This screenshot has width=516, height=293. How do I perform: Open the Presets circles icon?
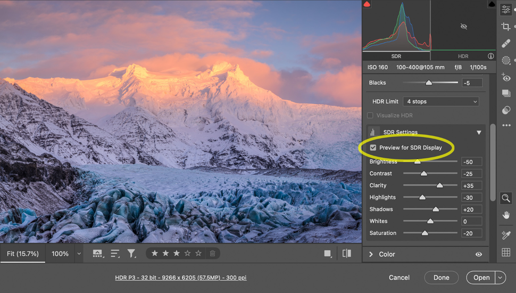[x=506, y=110]
